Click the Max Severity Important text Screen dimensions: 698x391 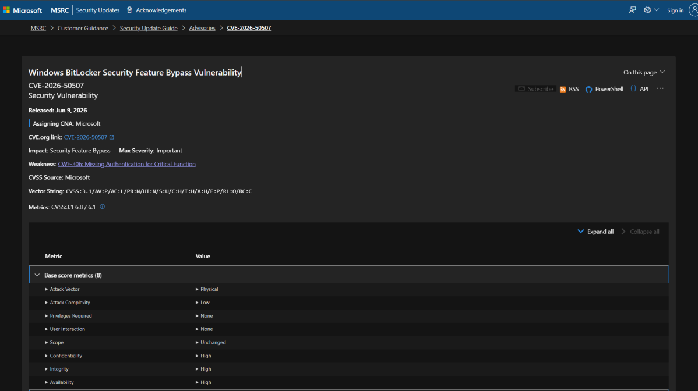point(150,151)
